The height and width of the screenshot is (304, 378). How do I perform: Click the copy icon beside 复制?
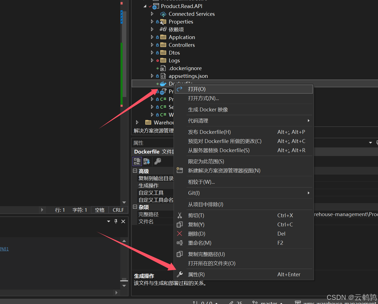click(x=180, y=224)
